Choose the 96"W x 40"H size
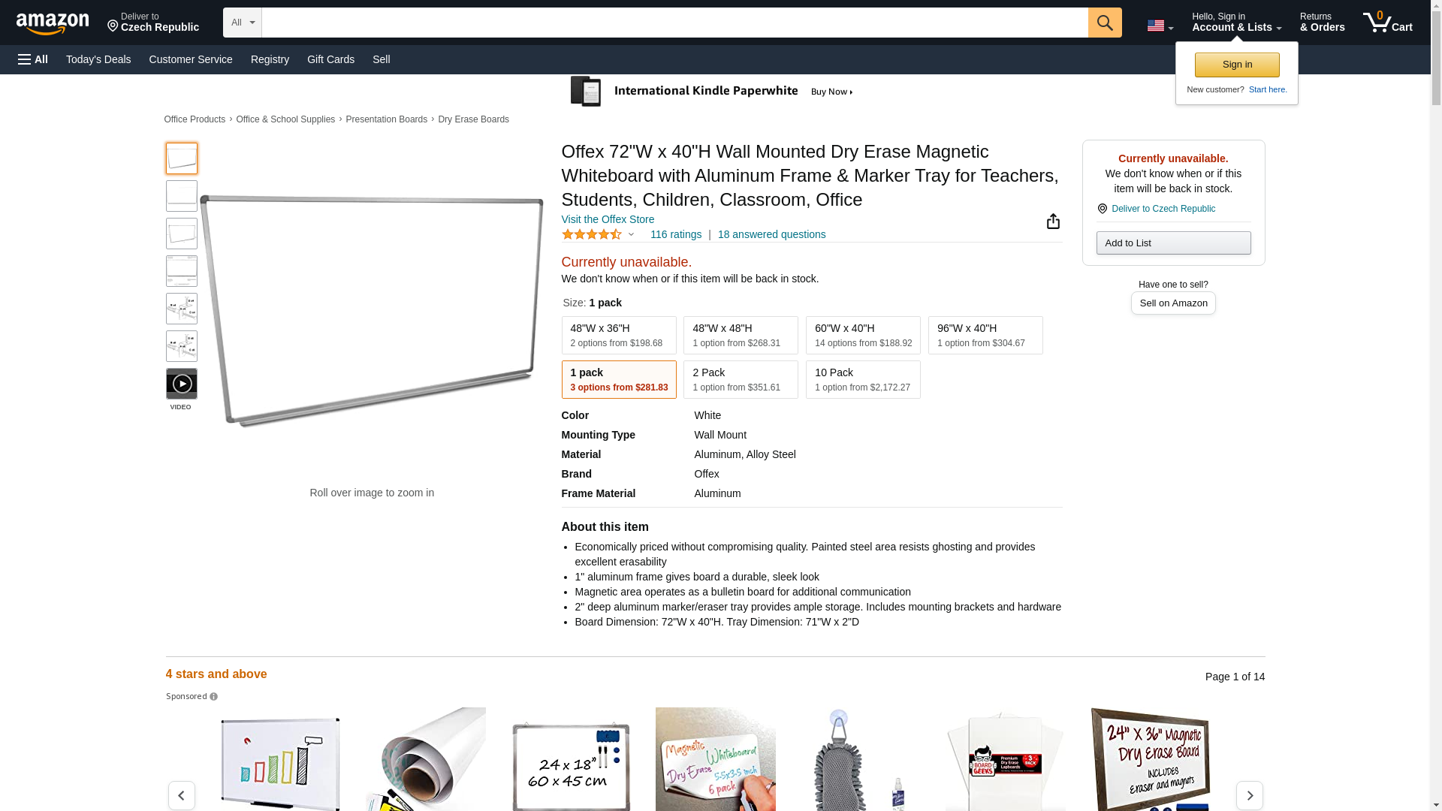 985,335
